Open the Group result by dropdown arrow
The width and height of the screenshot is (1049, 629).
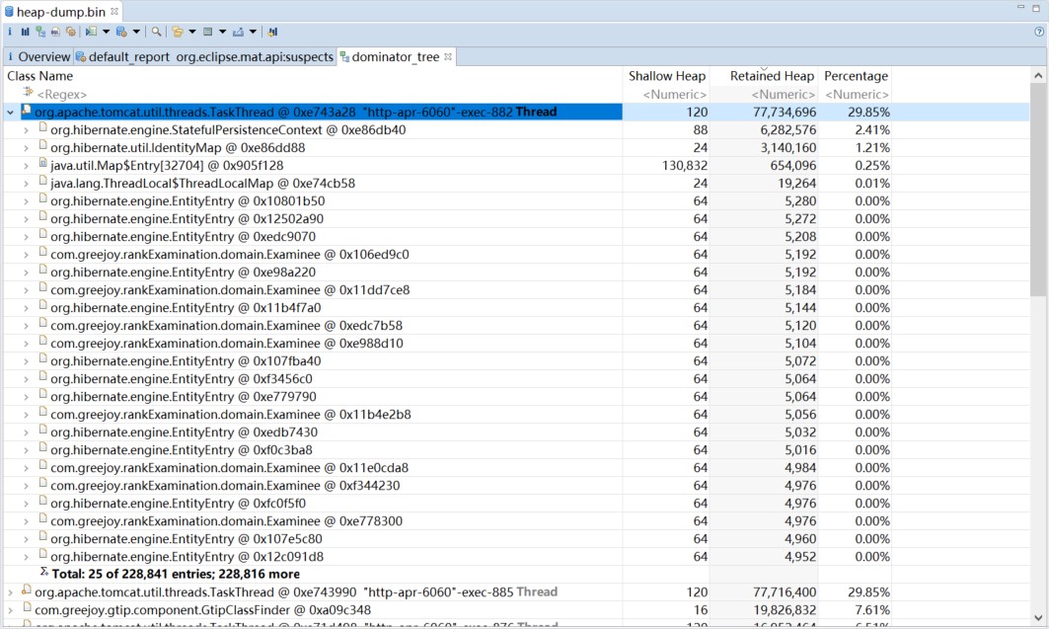click(192, 32)
